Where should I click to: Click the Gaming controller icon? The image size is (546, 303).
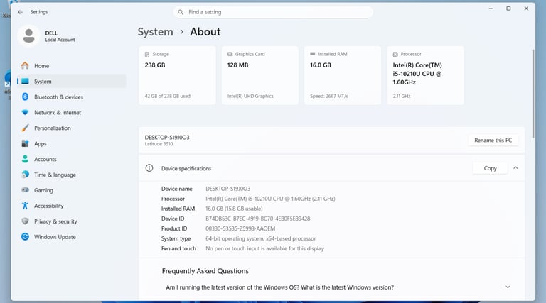[25, 190]
